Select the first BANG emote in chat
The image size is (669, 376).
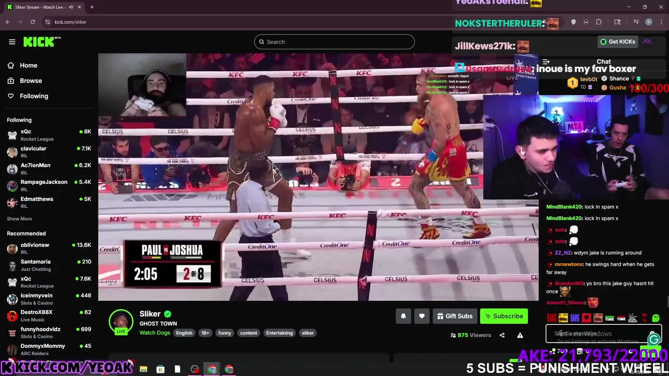pyautogui.click(x=552, y=318)
